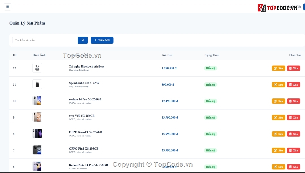Open the OPPO Reno13 product thumbnail

[37, 134]
